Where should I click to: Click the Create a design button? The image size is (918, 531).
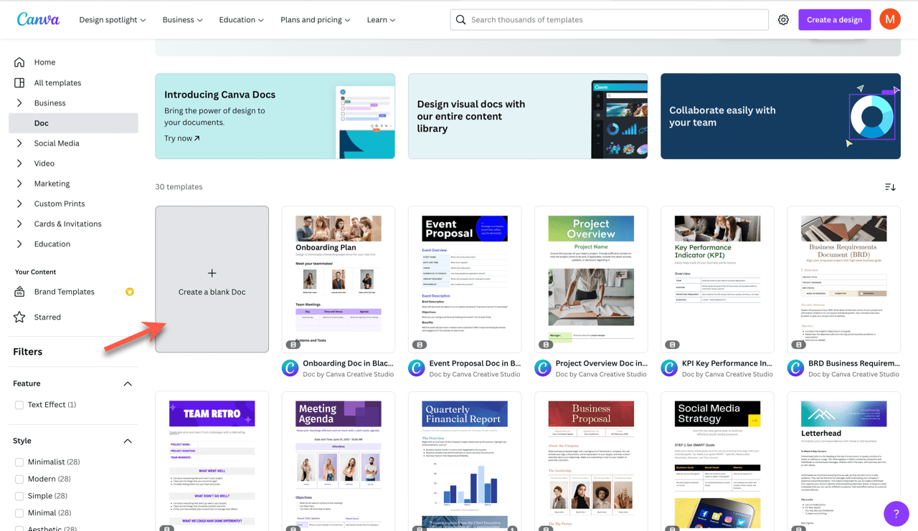(x=835, y=19)
